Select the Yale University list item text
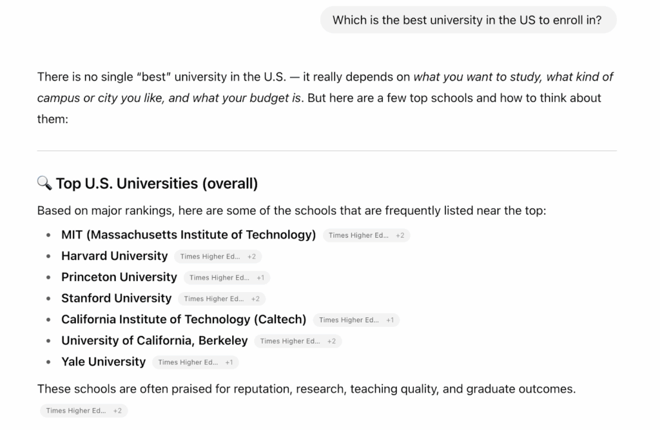The width and height of the screenshot is (660, 430). point(103,362)
